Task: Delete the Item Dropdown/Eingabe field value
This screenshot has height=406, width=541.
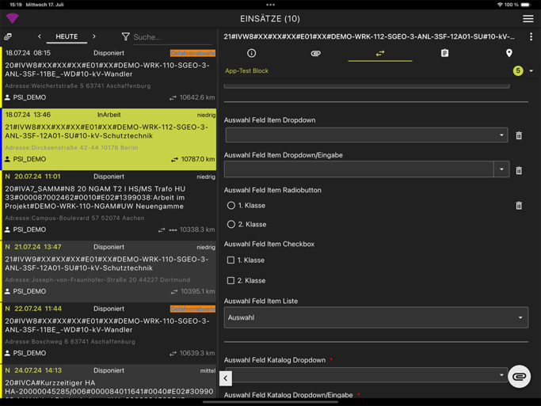Action: (x=519, y=170)
